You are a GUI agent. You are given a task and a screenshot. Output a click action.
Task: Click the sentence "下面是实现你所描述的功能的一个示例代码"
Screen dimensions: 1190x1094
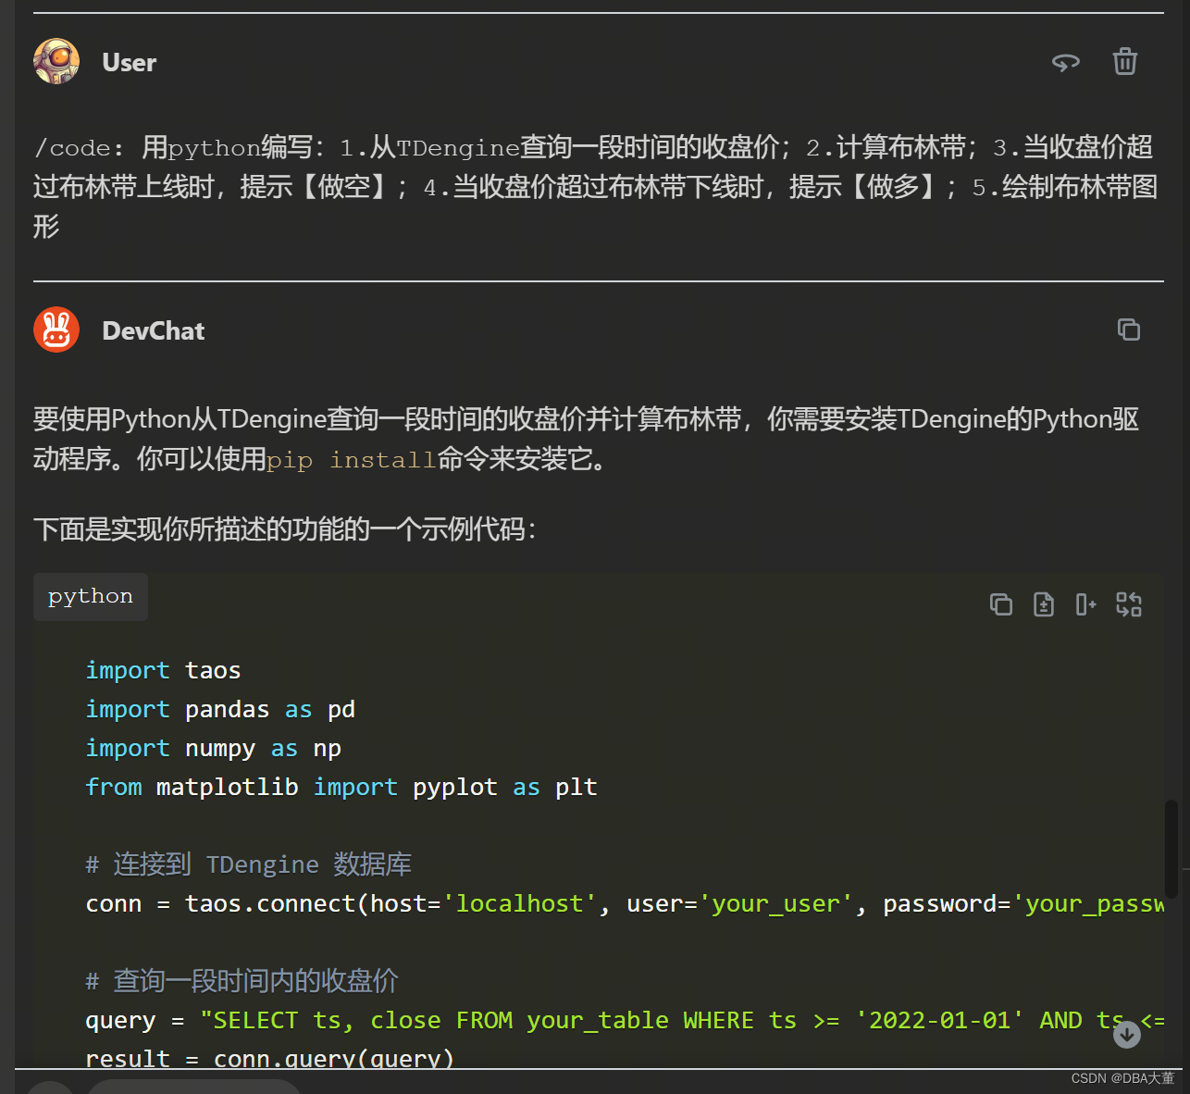coord(285,529)
